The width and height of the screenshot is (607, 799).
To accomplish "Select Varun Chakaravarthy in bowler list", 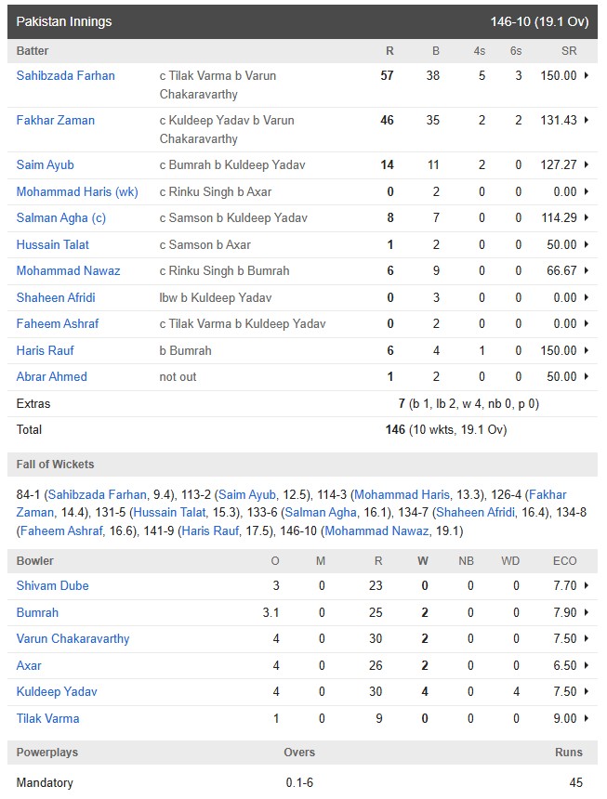I will click(73, 639).
